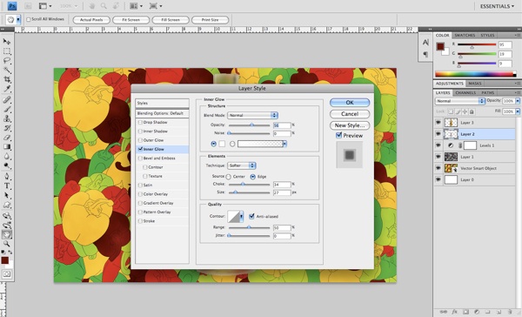The height and width of the screenshot is (317, 522).
Task: Switch to the Swatches tab
Action: click(x=465, y=36)
